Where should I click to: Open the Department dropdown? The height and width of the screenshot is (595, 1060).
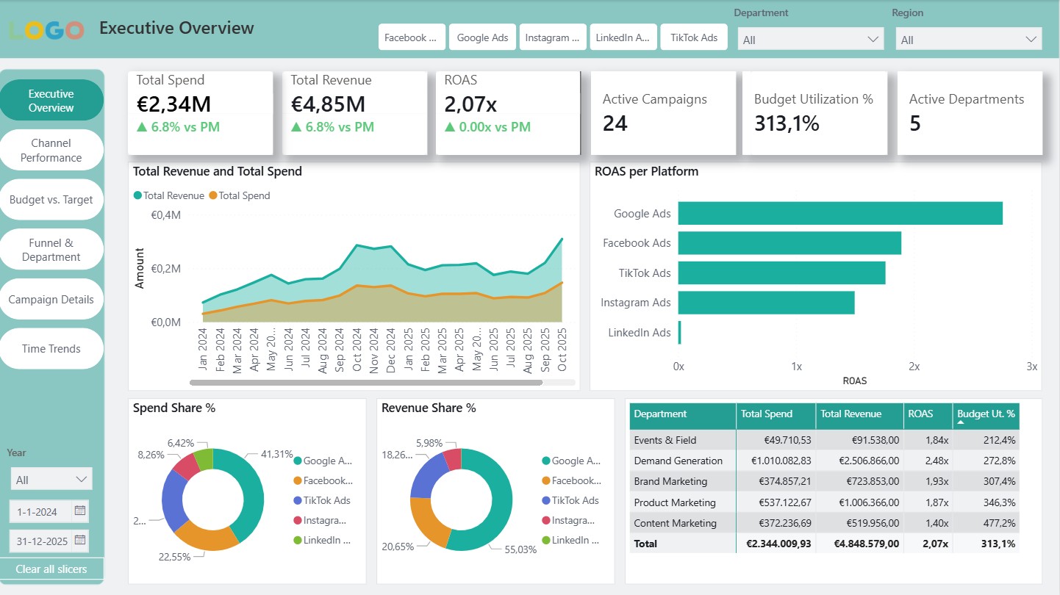[x=810, y=39]
